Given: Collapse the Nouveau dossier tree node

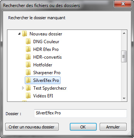Looking at the screenshot, I should [19, 34].
